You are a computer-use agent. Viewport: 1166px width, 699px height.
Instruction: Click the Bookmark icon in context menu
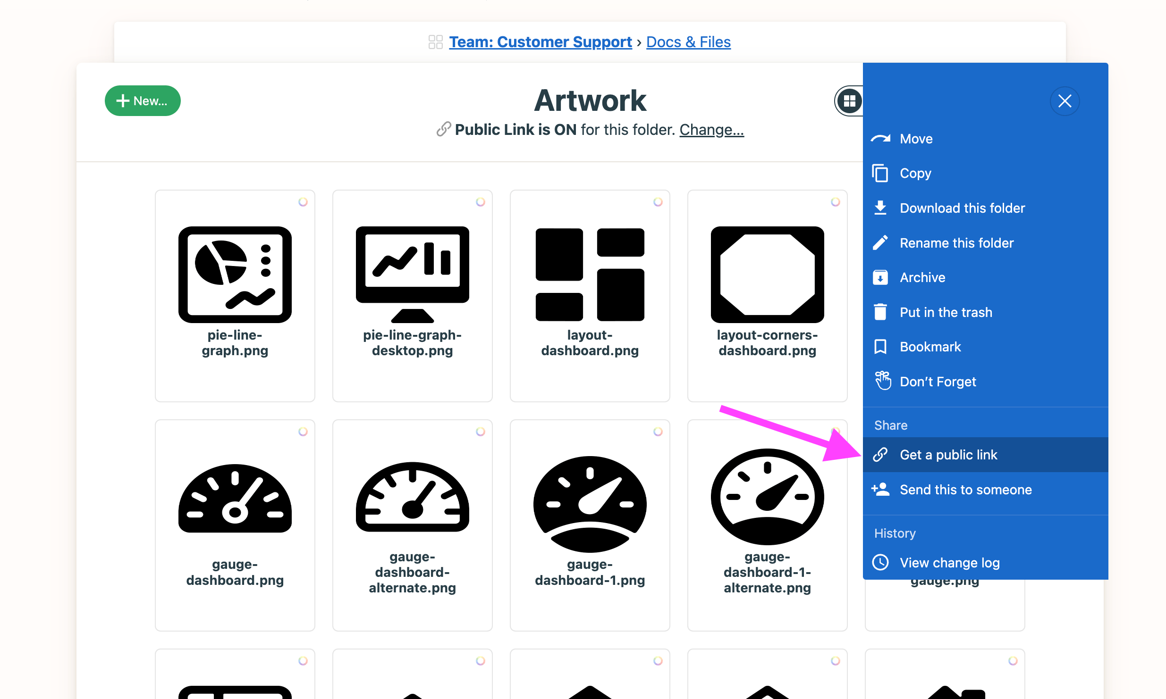tap(880, 346)
